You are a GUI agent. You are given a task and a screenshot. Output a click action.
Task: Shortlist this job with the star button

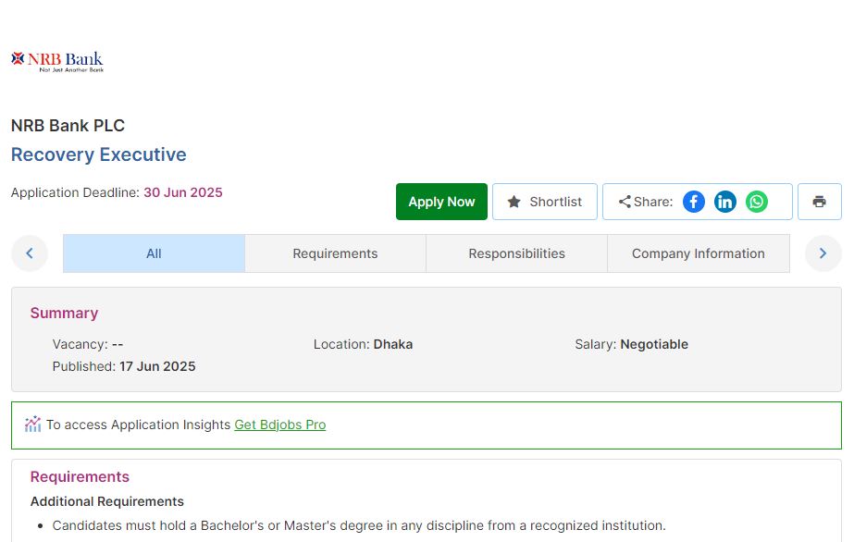click(544, 202)
